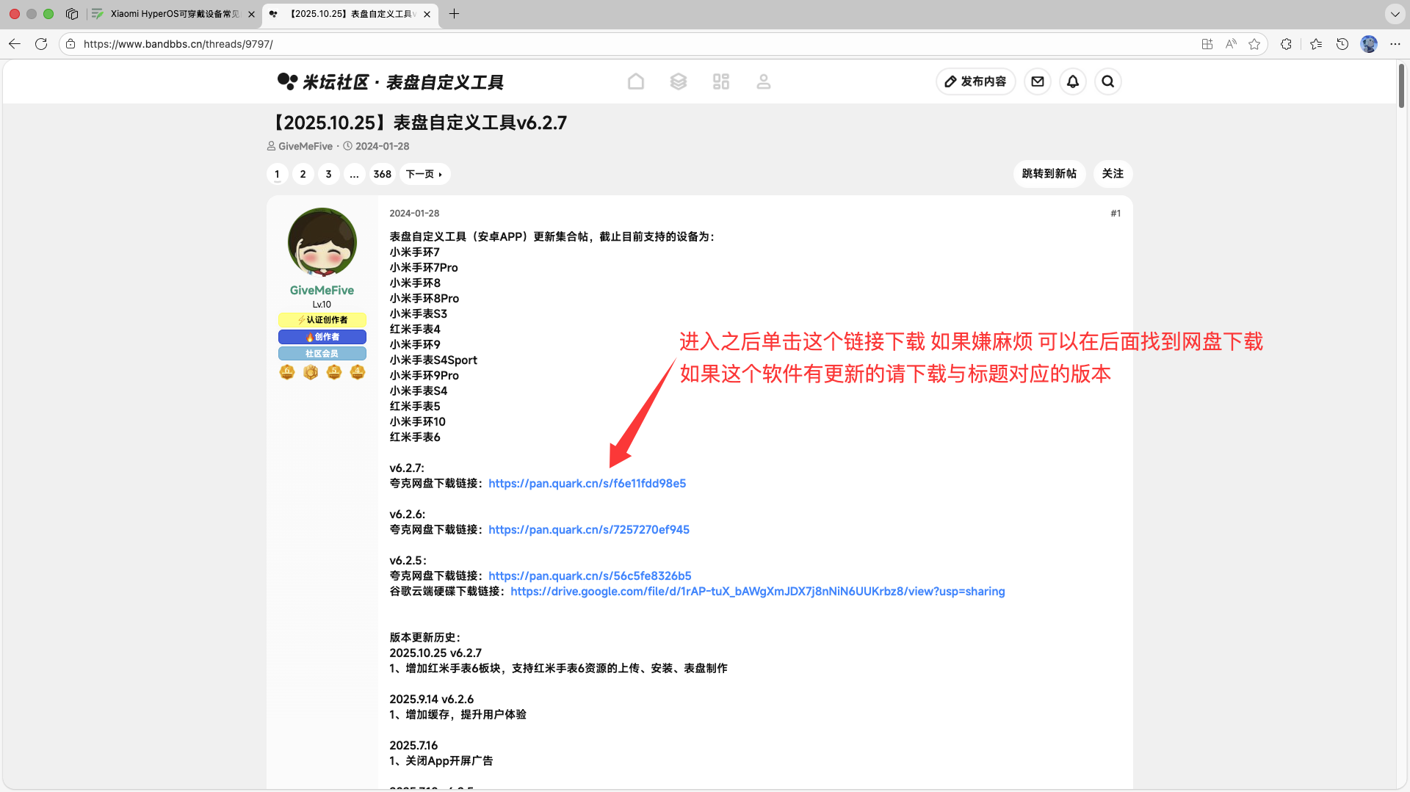1410x792 pixels.
Task: Open the mail messages icon
Action: tap(1038, 81)
